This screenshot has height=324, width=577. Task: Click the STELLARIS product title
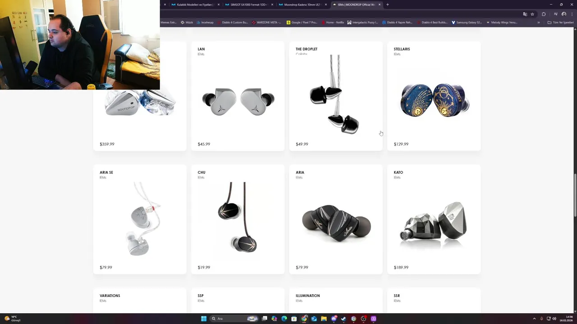tap(402, 49)
